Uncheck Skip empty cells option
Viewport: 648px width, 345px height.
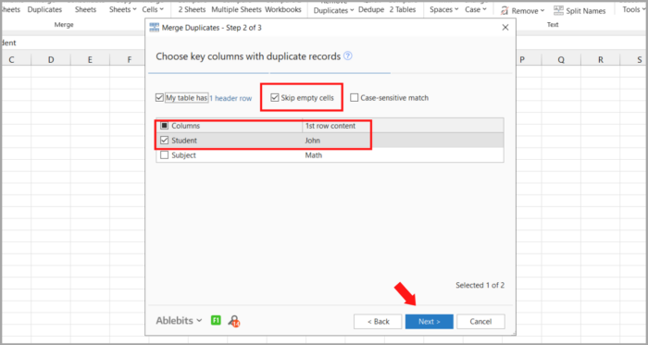point(274,98)
